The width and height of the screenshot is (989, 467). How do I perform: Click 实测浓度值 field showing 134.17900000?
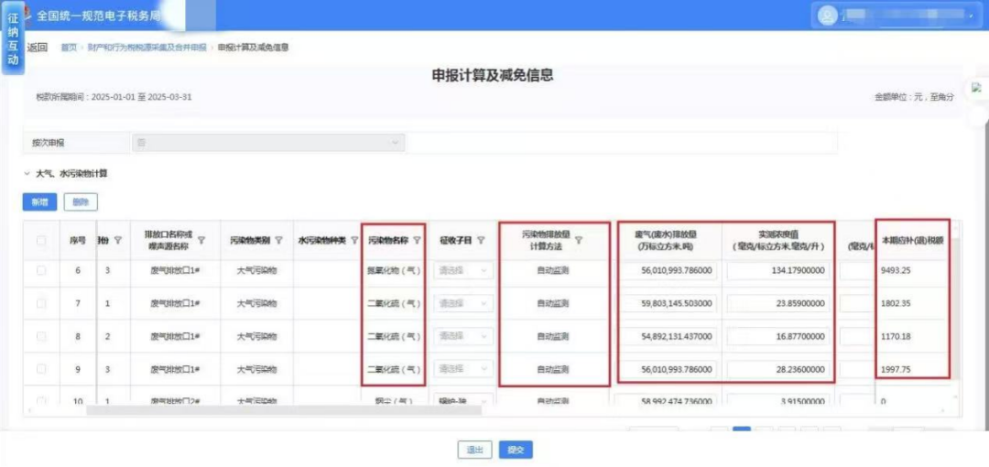pos(778,271)
